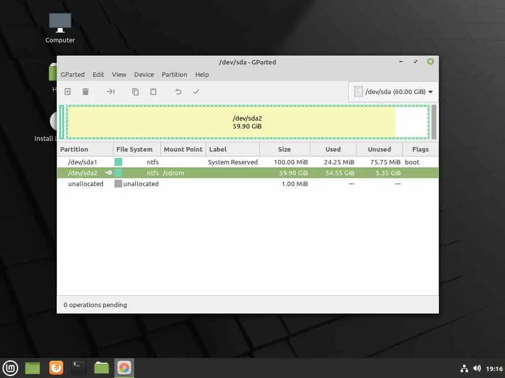Image resolution: width=505 pixels, height=378 pixels.
Task: Open the Device menu
Action: coord(144,74)
